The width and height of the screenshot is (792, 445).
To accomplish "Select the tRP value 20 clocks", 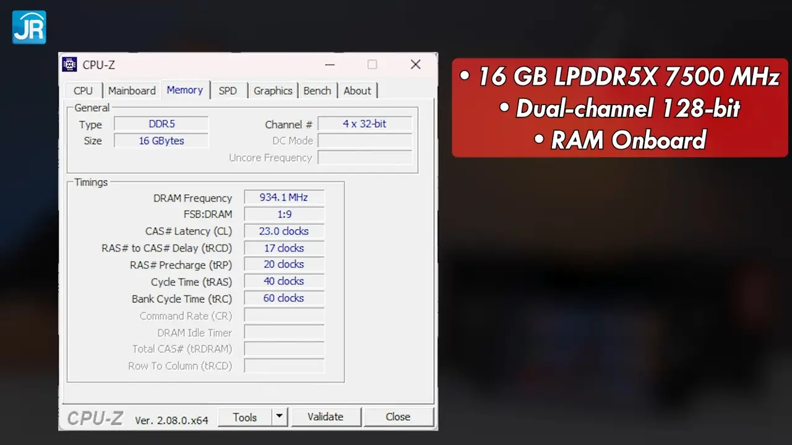I will (x=284, y=265).
